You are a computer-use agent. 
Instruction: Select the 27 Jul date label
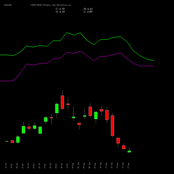(x=45, y=166)
